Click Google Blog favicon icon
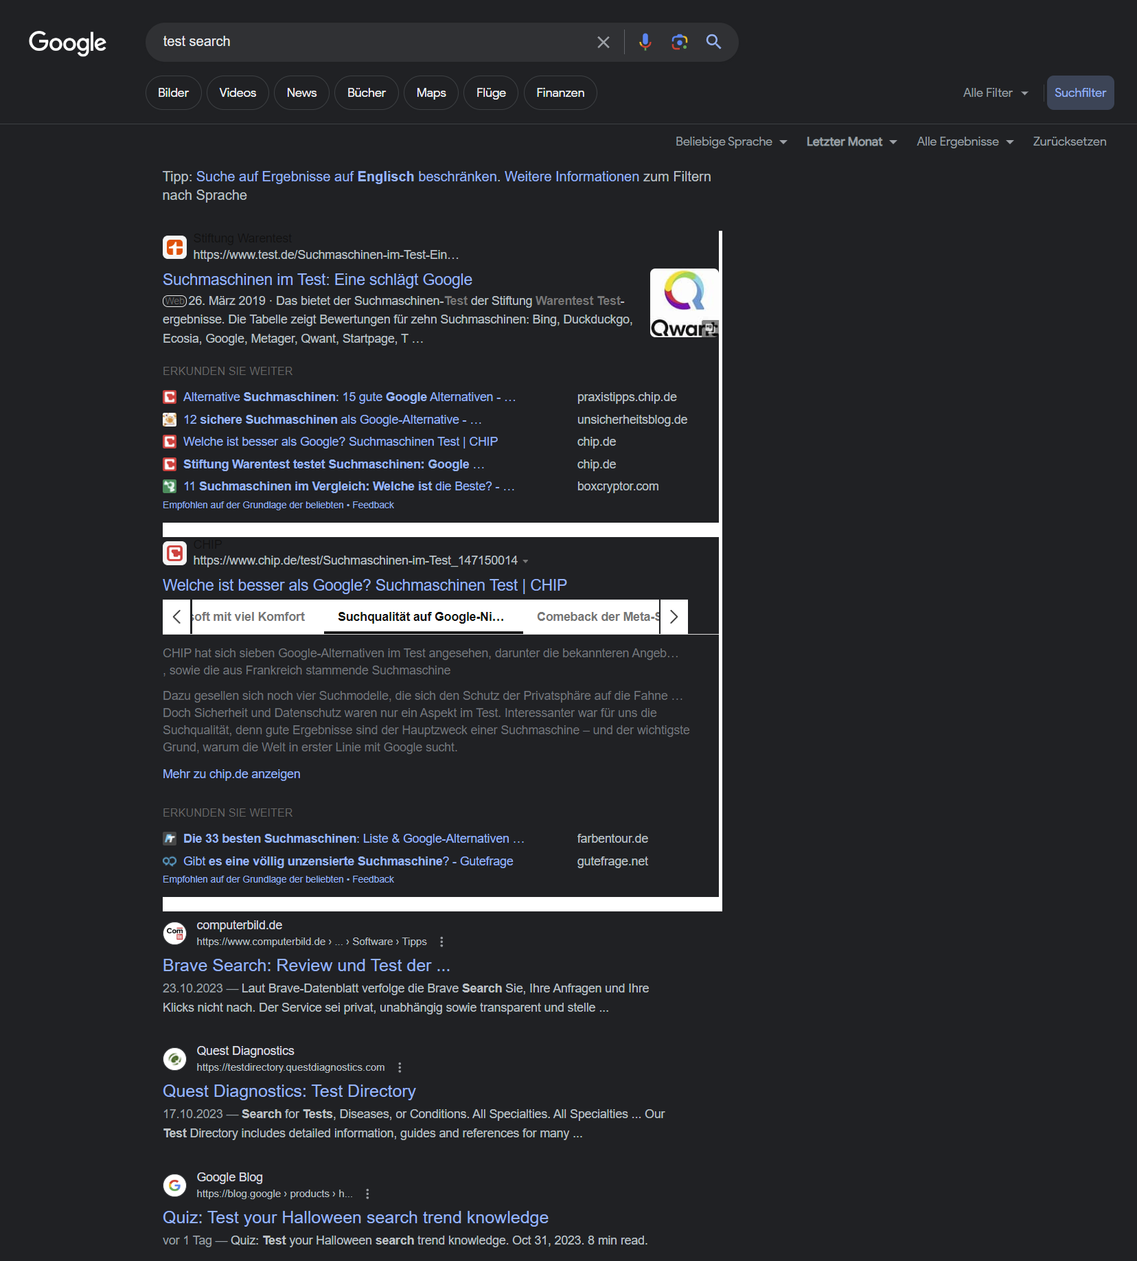This screenshot has height=1261, width=1137. click(x=175, y=1185)
